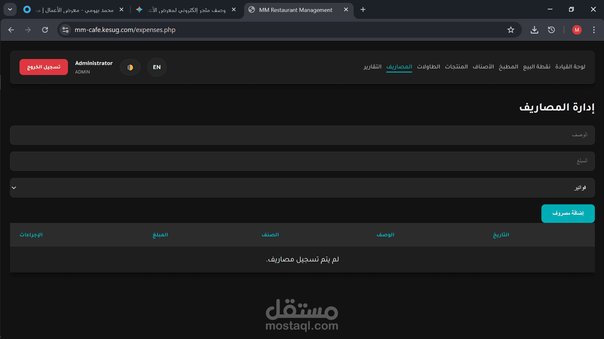Switch to the محمد بيومي portfolio tab
The height and width of the screenshot is (339, 604).
click(x=72, y=10)
